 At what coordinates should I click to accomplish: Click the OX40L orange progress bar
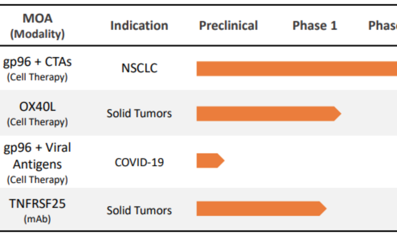[266, 114]
